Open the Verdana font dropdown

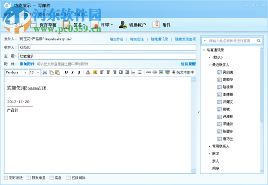(x=25, y=72)
